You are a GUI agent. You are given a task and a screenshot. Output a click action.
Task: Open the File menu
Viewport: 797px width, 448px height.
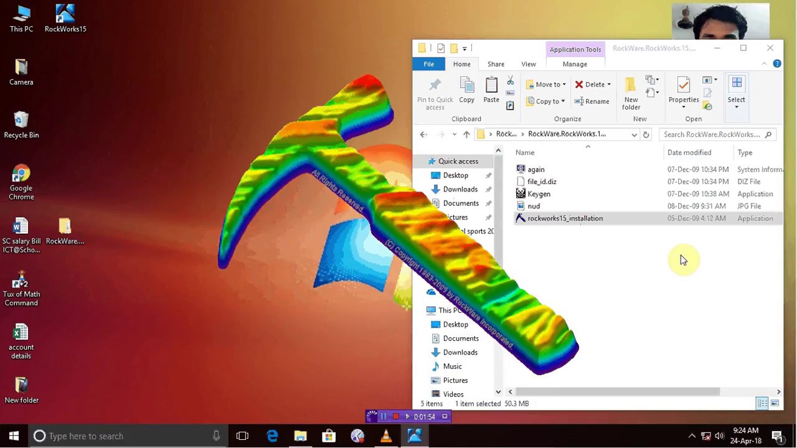click(x=429, y=64)
